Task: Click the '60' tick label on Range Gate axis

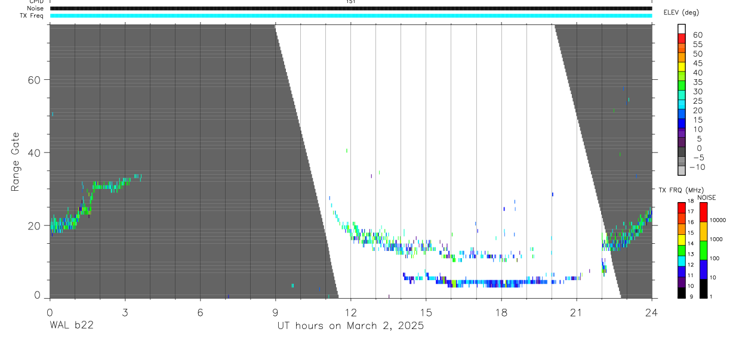Action: tap(35, 79)
